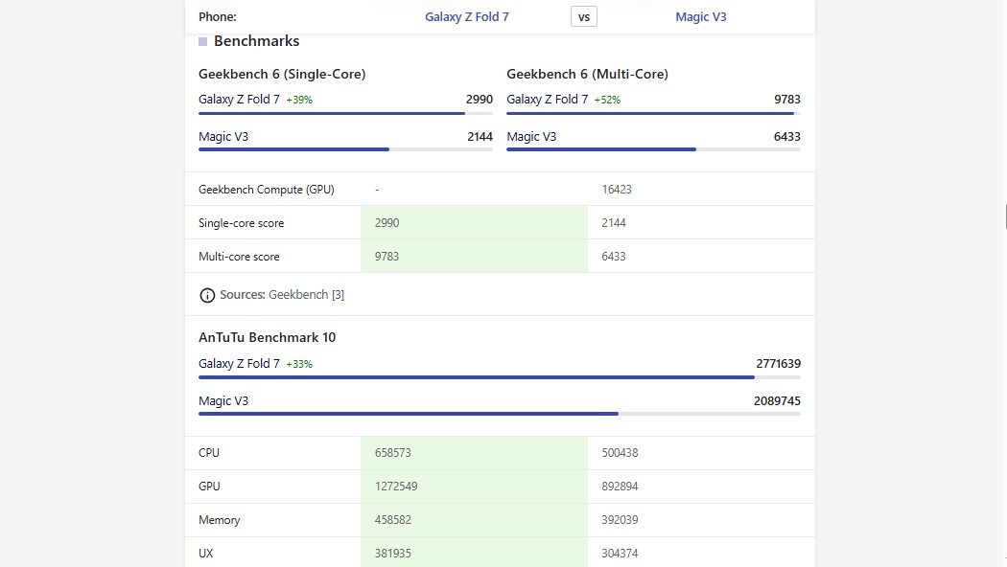Screen dimensions: 1007x567
Task: Select the Benchmarks section heading
Action: click(x=256, y=41)
